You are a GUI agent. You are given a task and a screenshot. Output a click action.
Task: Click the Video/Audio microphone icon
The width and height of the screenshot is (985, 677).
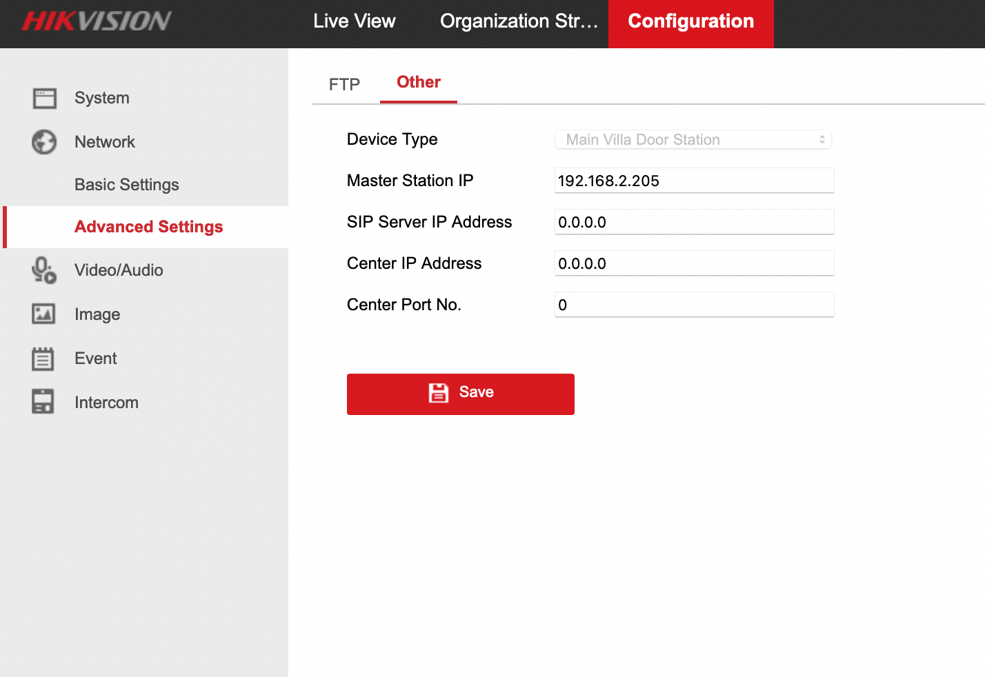point(44,270)
